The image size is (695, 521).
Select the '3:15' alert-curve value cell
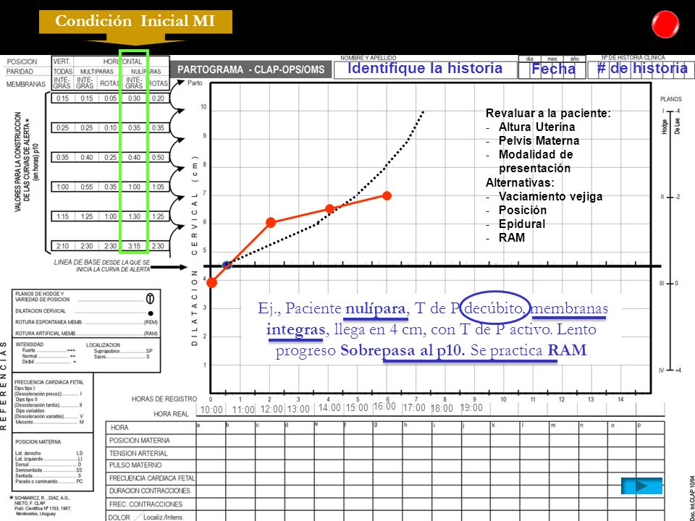pyautogui.click(x=135, y=246)
